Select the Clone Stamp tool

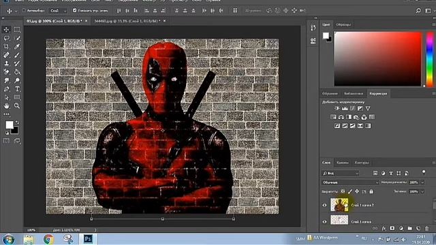pos(7,63)
